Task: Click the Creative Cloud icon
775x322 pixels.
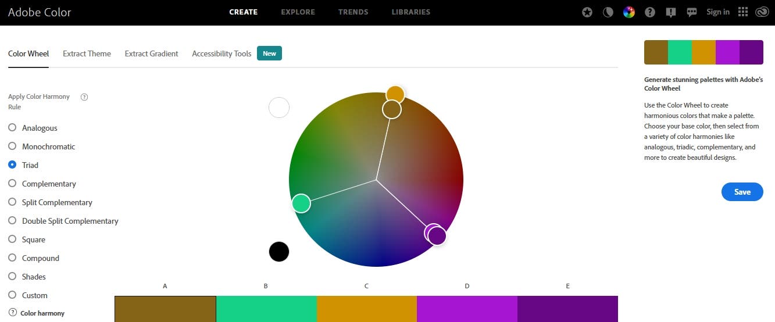Action: tap(762, 12)
